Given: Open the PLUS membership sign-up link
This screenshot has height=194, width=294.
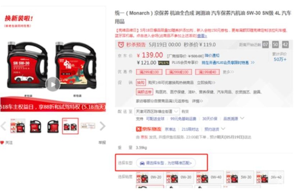Looking at the screenshot, I should 228,62.
